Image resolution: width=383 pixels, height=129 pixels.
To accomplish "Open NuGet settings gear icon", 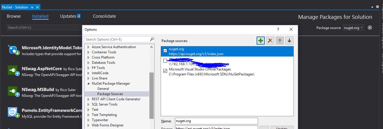I will [370, 28].
